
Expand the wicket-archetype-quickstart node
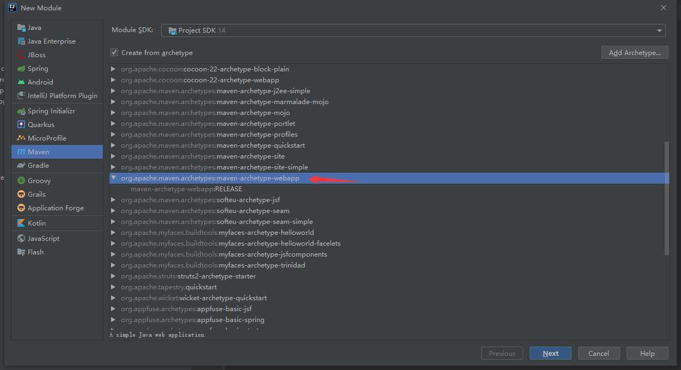(113, 298)
